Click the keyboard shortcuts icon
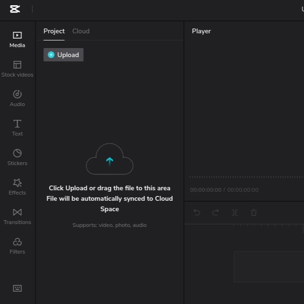 click(x=17, y=288)
